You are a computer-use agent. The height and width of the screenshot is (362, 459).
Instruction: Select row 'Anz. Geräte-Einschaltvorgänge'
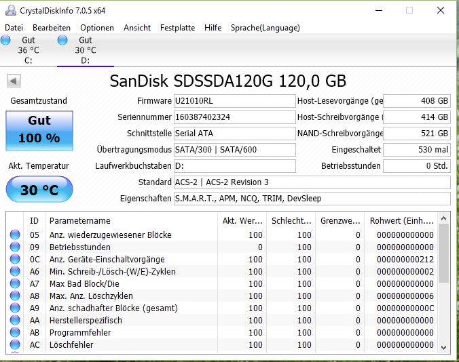(x=222, y=259)
